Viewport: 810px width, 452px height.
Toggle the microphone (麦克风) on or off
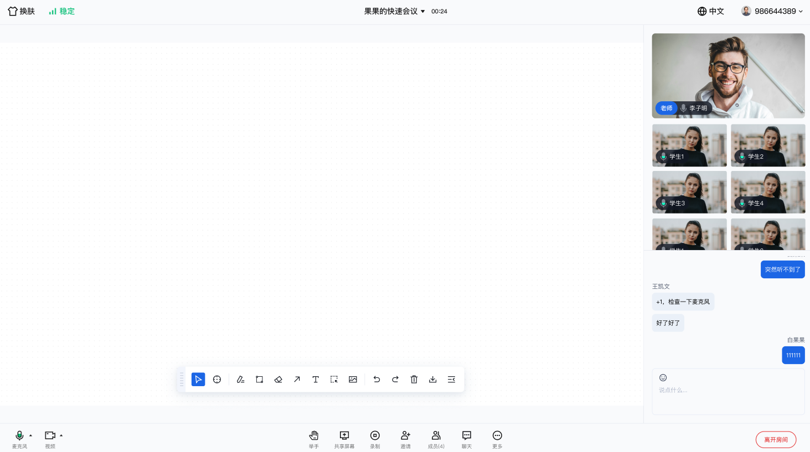coord(19,439)
